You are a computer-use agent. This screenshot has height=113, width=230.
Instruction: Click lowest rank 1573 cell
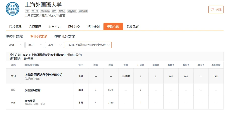[x=216, y=76]
